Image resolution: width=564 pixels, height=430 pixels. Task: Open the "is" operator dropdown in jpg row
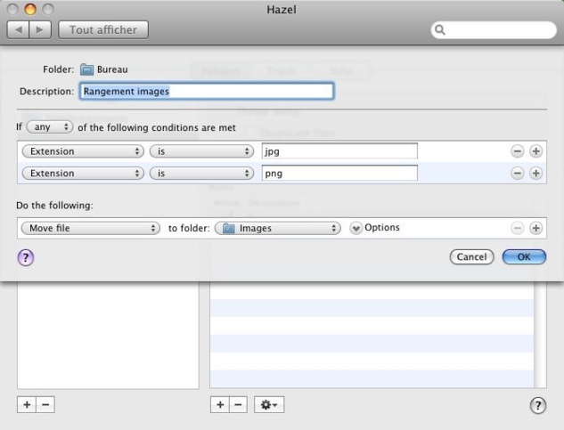(201, 151)
